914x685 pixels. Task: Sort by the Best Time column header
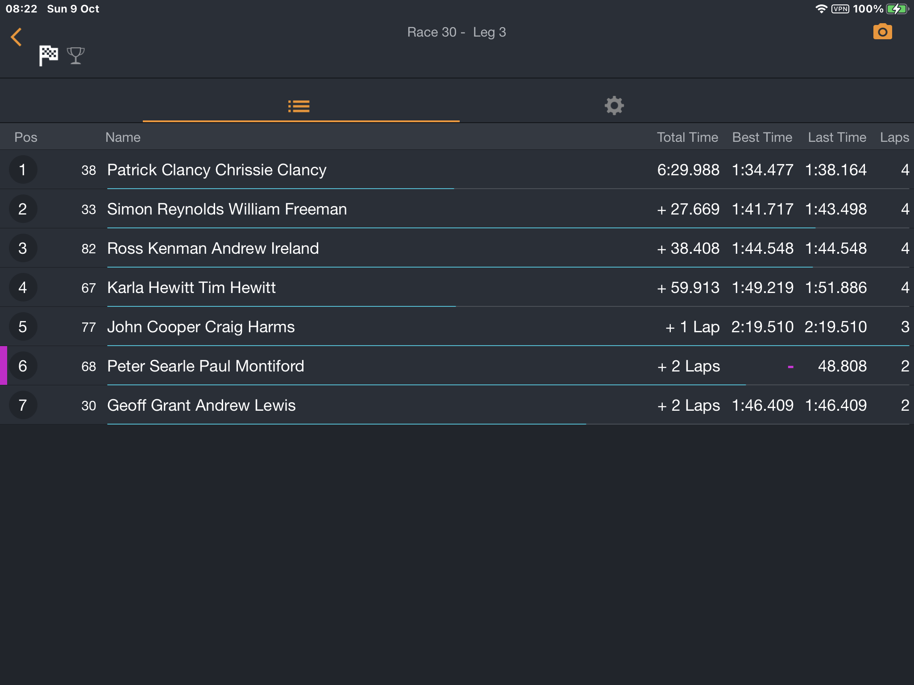pos(762,137)
